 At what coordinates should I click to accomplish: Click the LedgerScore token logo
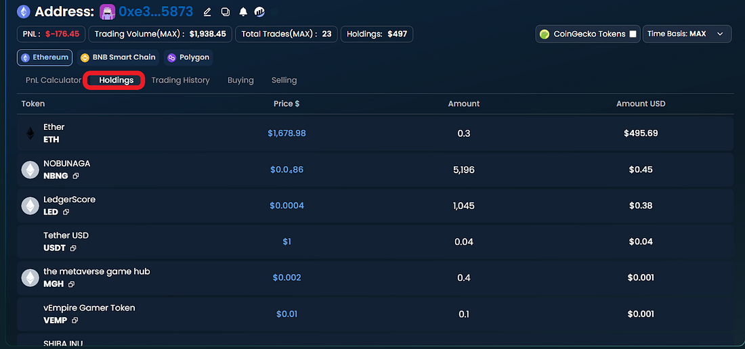point(30,206)
